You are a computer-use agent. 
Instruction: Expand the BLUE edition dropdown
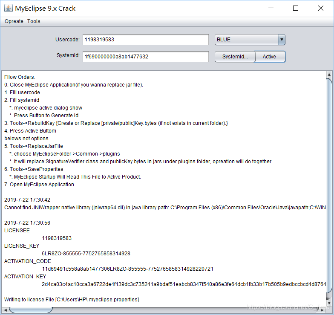click(282, 40)
